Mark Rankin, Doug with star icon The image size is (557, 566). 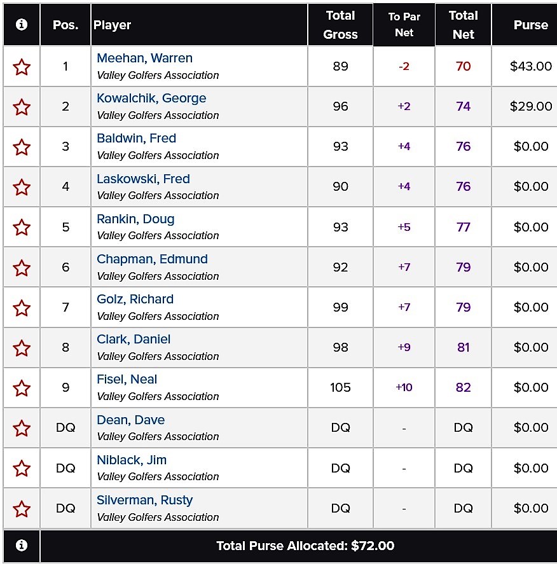tap(22, 227)
